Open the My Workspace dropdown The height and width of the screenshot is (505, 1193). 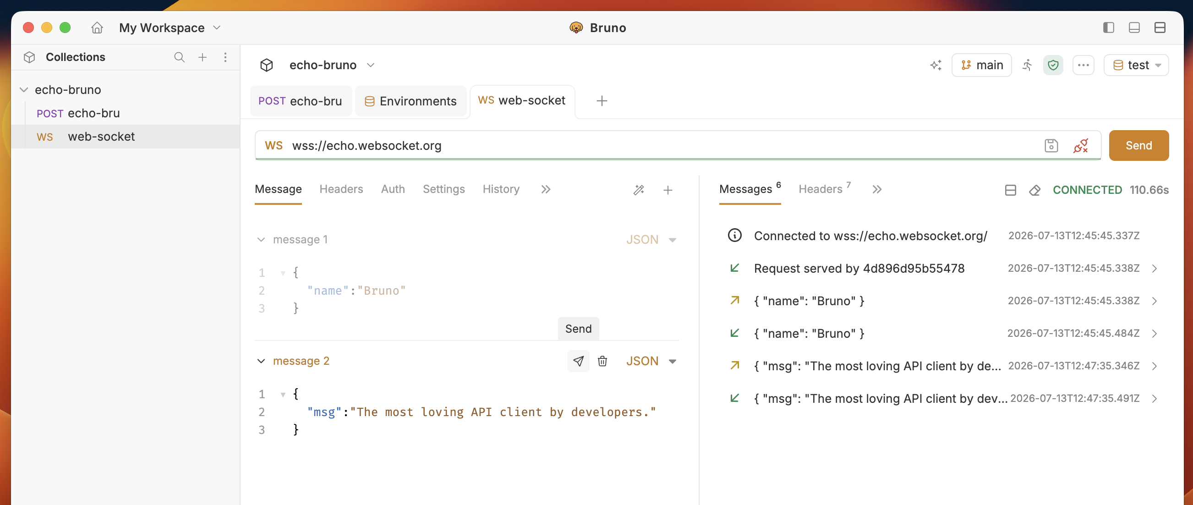pyautogui.click(x=170, y=28)
